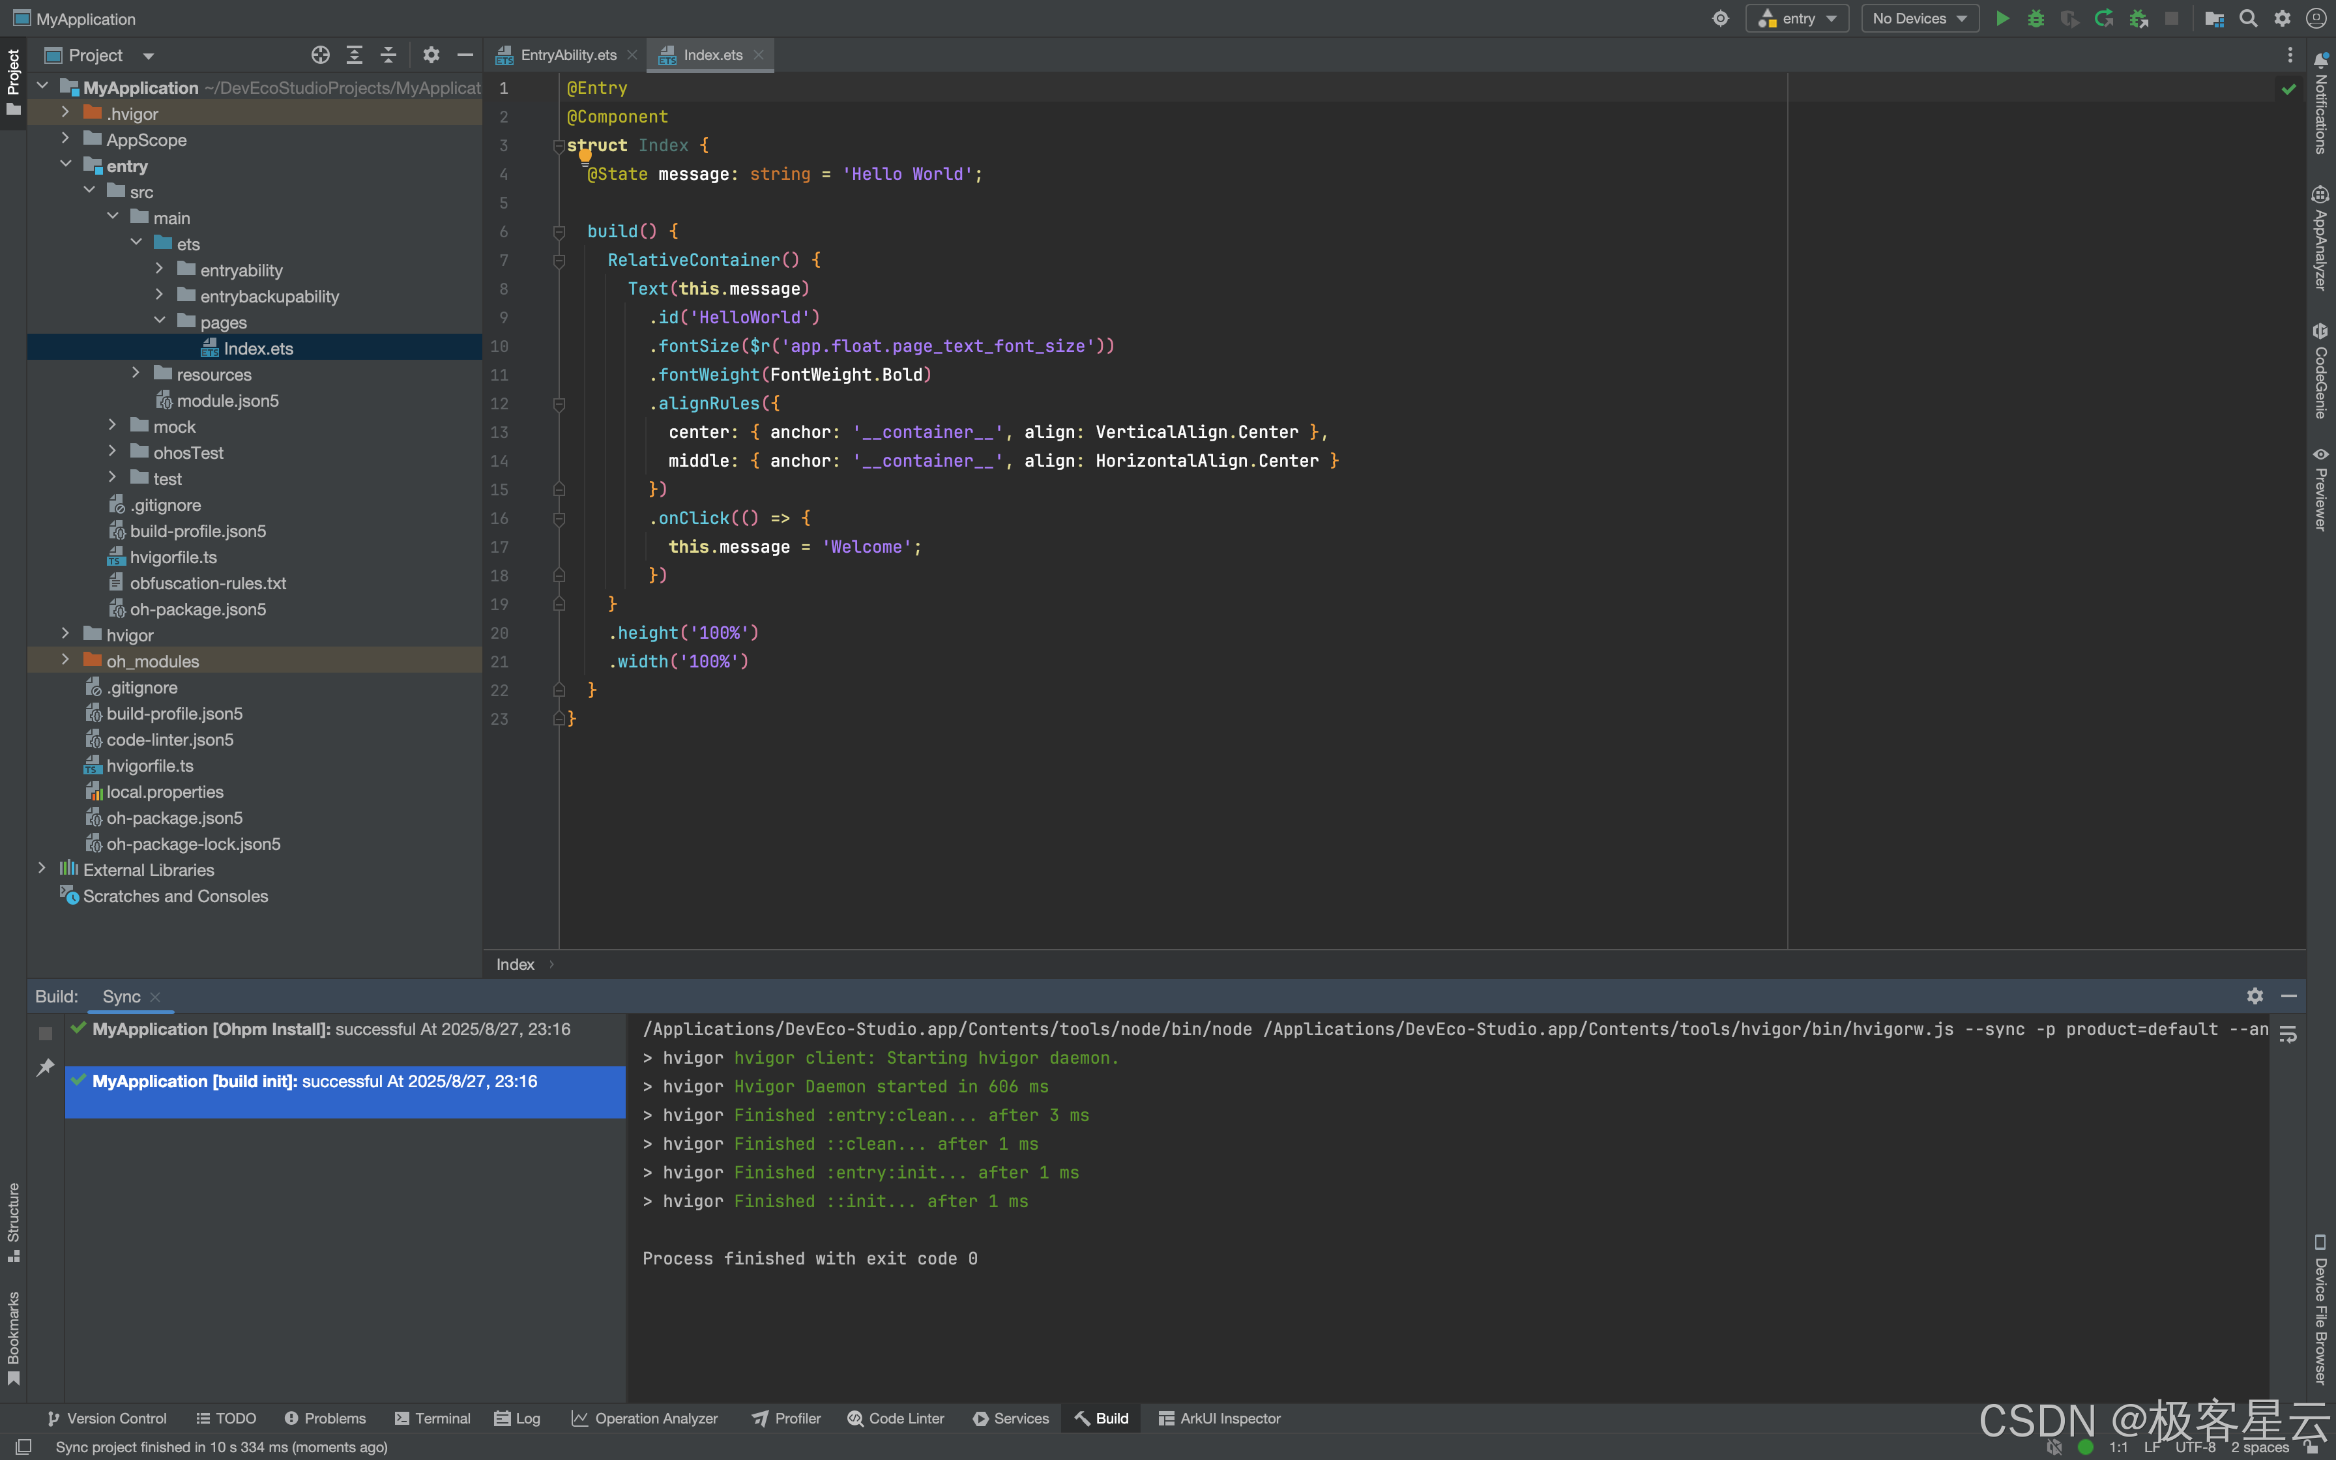This screenshot has width=2336, height=1460.
Task: Open Device File Browser sidebar panel
Action: click(2320, 1308)
